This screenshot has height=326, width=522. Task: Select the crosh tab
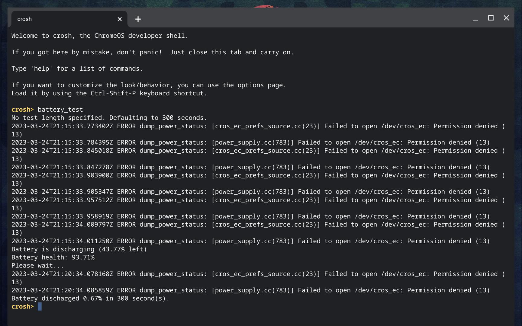[x=60, y=19]
